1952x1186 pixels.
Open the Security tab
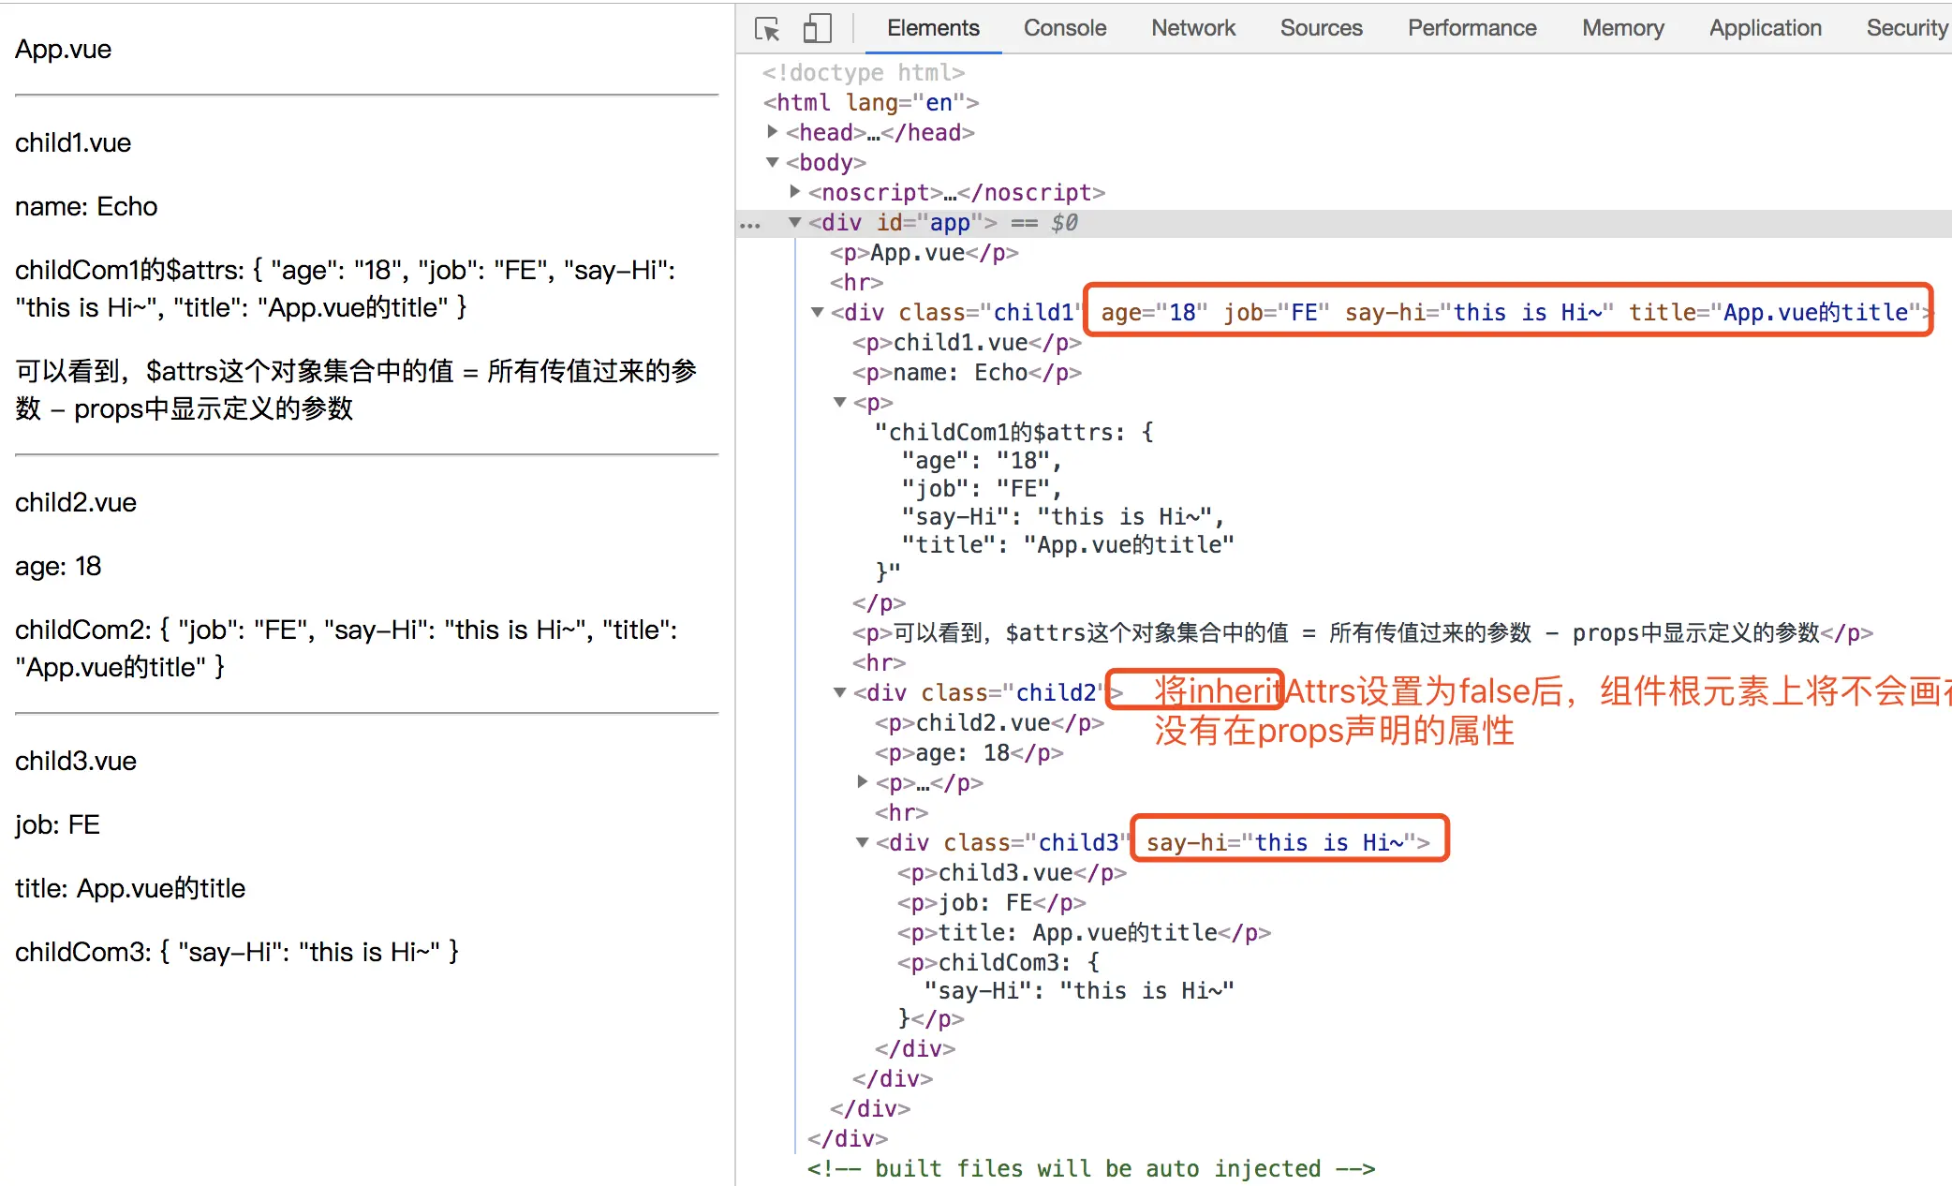pos(1905,28)
